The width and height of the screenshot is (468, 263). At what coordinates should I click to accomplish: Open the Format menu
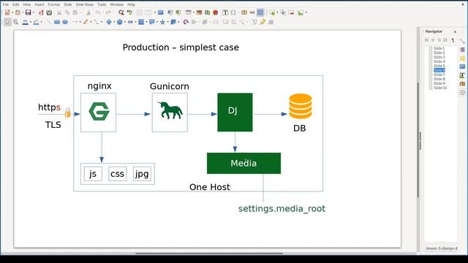click(x=54, y=4)
